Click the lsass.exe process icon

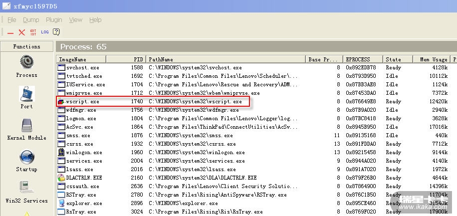(61, 169)
